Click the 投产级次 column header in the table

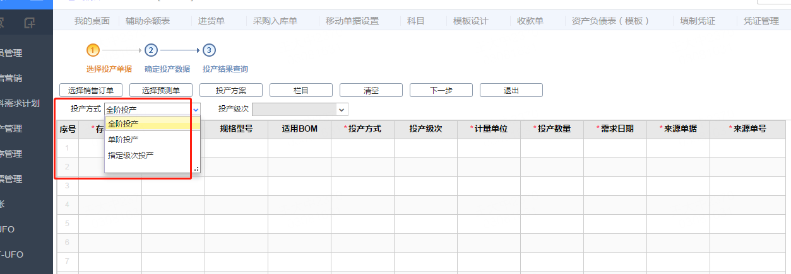(x=425, y=129)
